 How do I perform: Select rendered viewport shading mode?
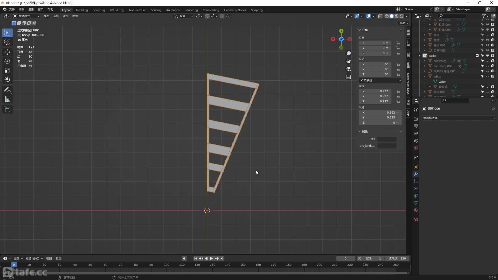tap(402, 16)
